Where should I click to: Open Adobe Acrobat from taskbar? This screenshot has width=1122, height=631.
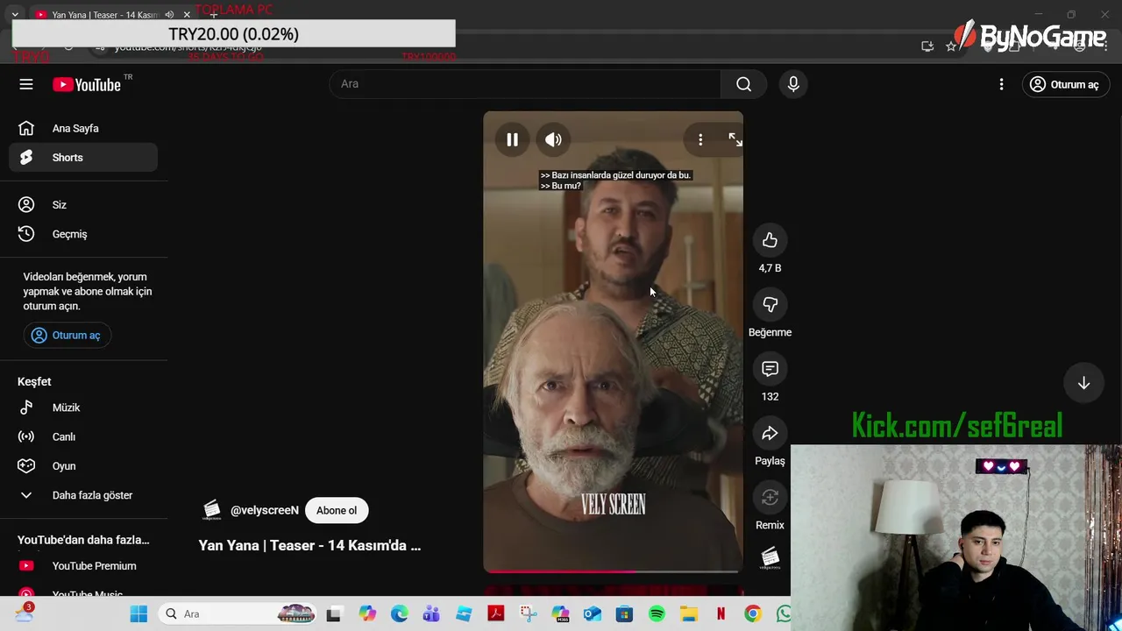point(496,614)
